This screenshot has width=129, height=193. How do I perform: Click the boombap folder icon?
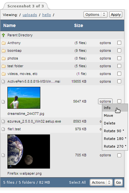pyautogui.click(x=4, y=51)
